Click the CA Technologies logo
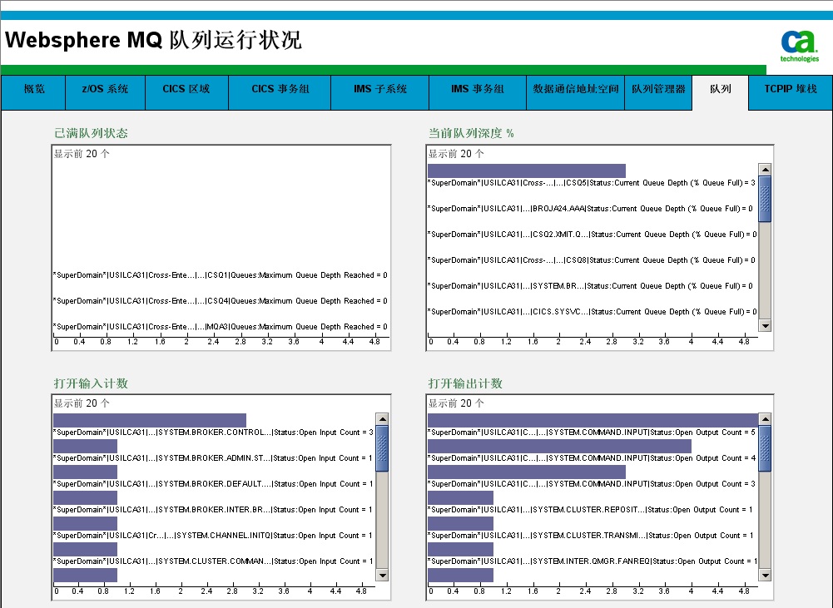 click(798, 45)
